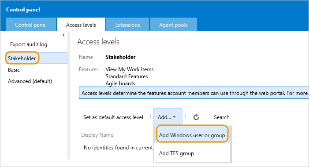Select the Basic access level
This screenshot has height=167, width=309.
[x=14, y=70]
